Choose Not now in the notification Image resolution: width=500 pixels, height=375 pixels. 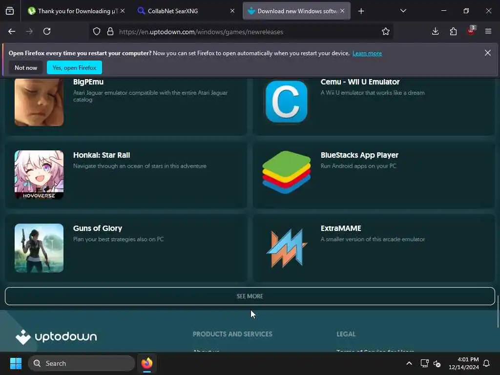(x=26, y=67)
